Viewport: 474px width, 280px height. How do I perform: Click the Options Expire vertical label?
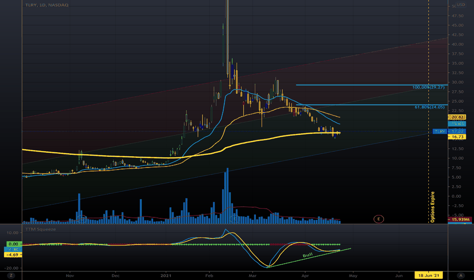[x=432, y=207]
